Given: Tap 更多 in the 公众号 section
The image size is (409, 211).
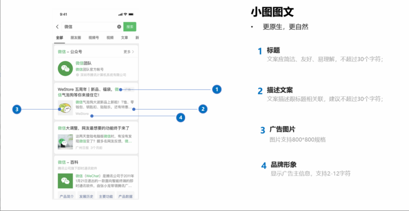Looking at the screenshot, I should pyautogui.click(x=129, y=52).
